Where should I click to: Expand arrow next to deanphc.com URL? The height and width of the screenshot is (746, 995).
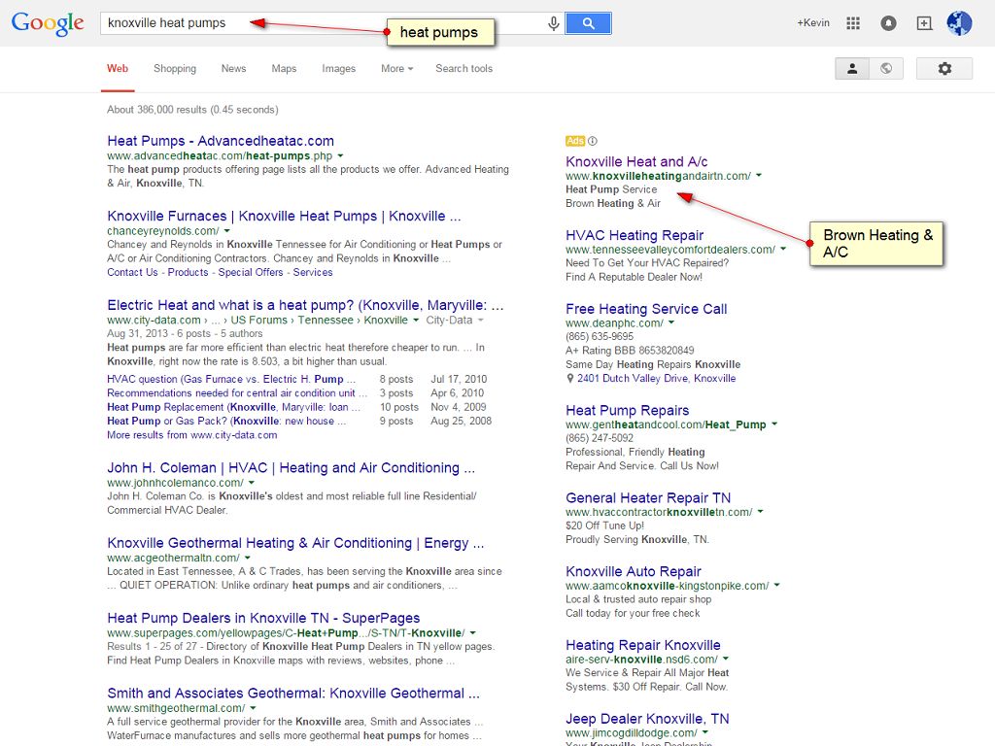(671, 322)
